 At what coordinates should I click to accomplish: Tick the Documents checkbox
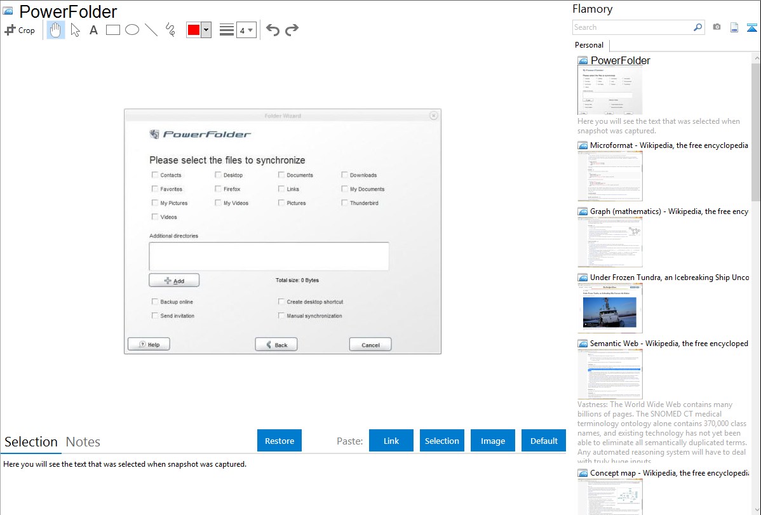(x=281, y=175)
